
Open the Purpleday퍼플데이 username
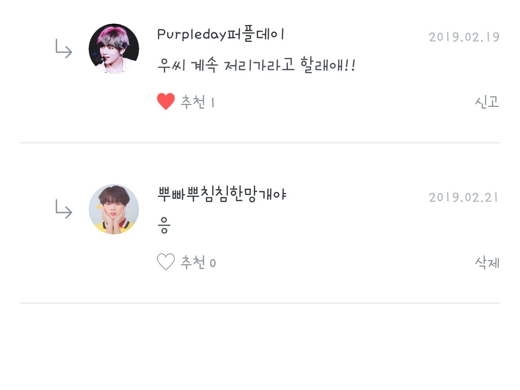221,34
